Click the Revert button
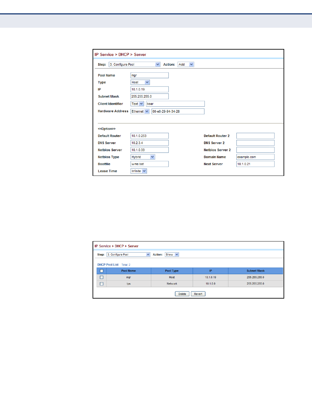This screenshot has height=403, width=312. click(x=198, y=294)
